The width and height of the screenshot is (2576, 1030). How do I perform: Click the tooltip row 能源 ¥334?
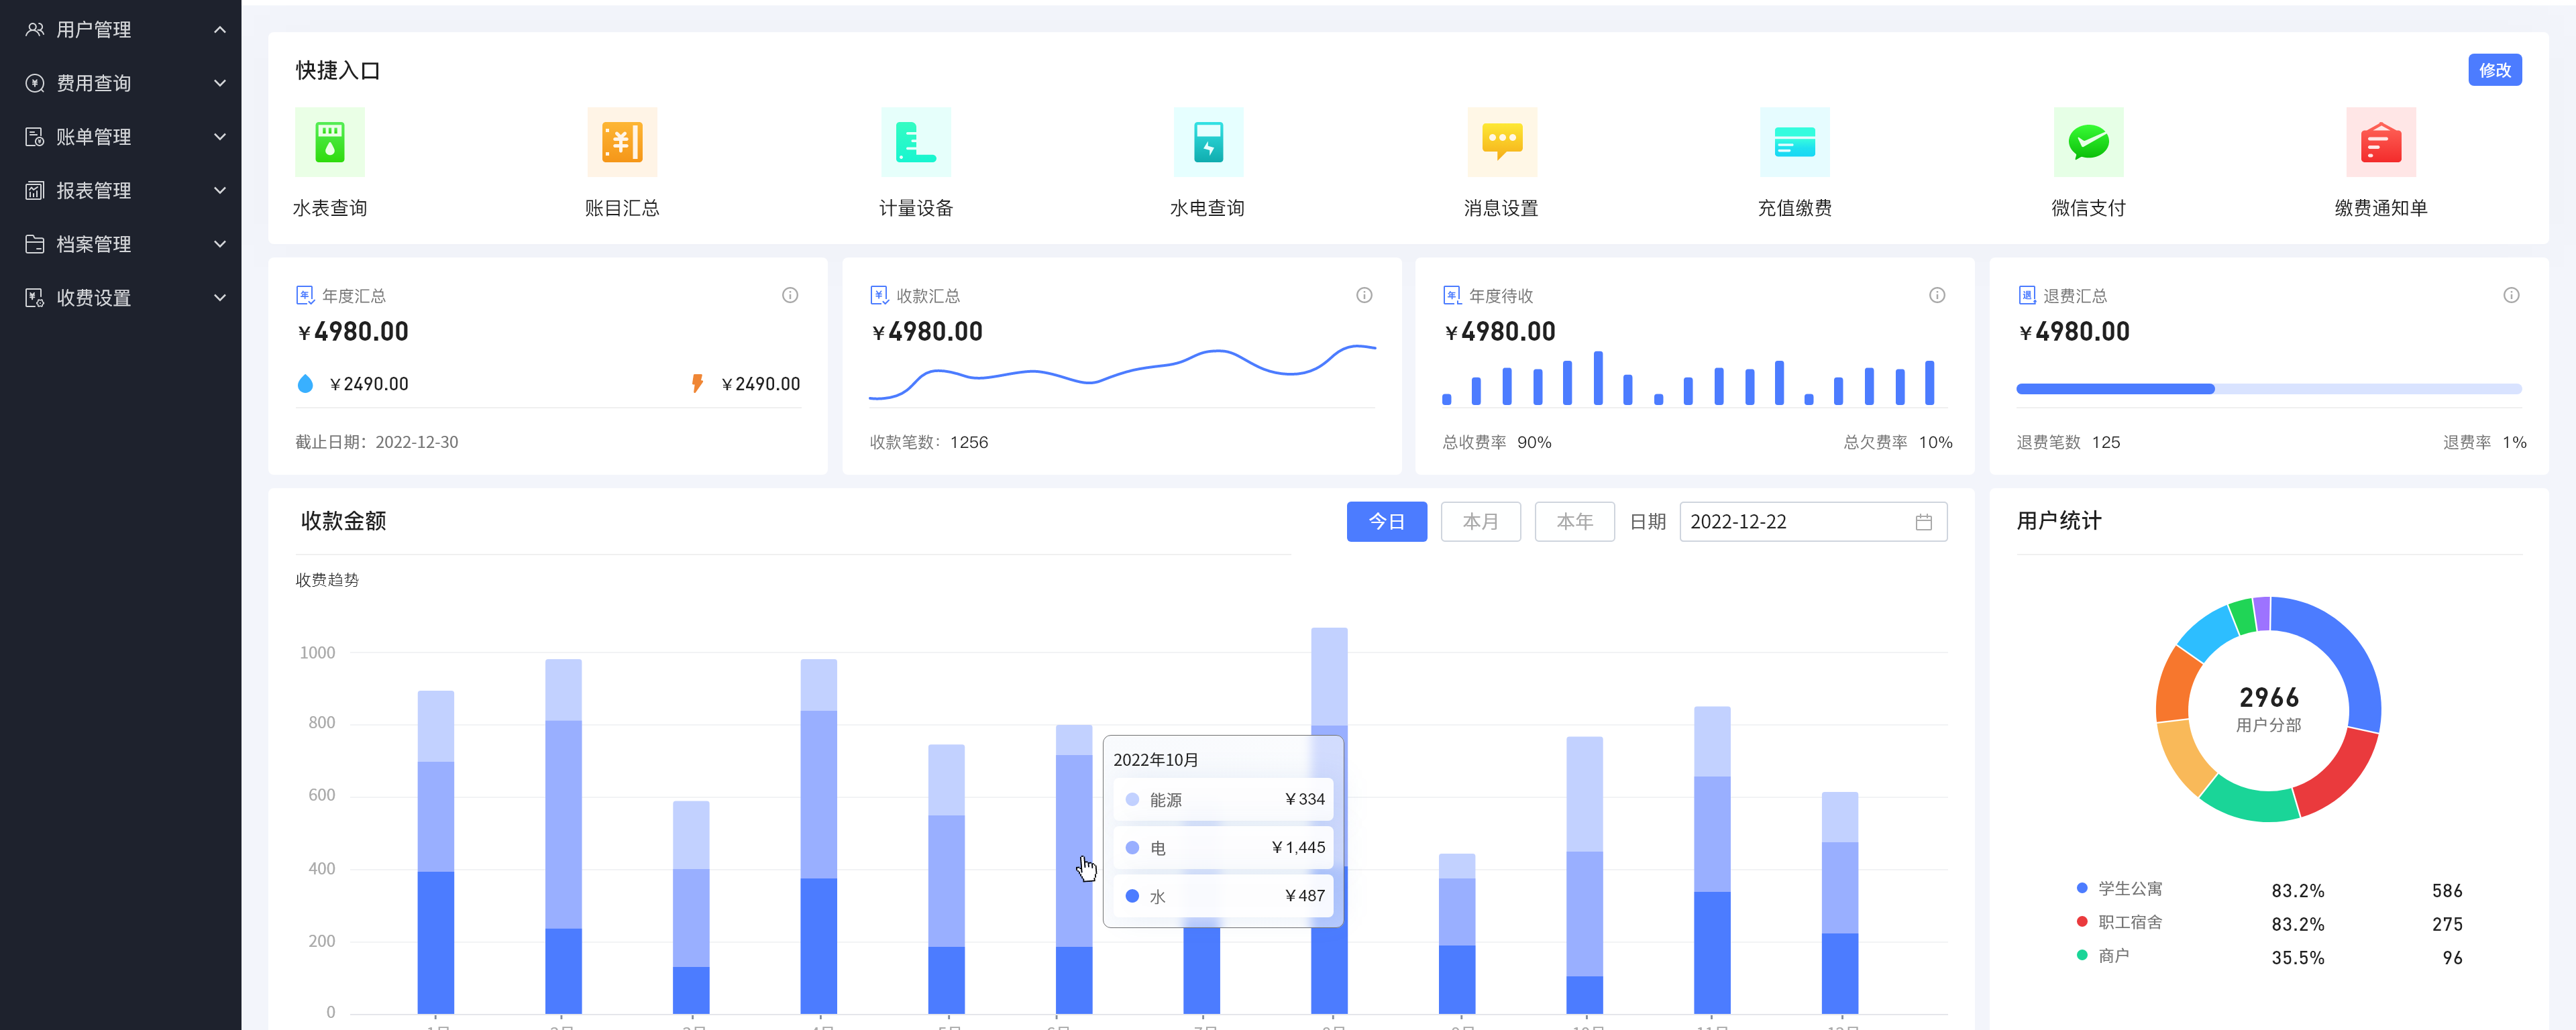[1223, 799]
